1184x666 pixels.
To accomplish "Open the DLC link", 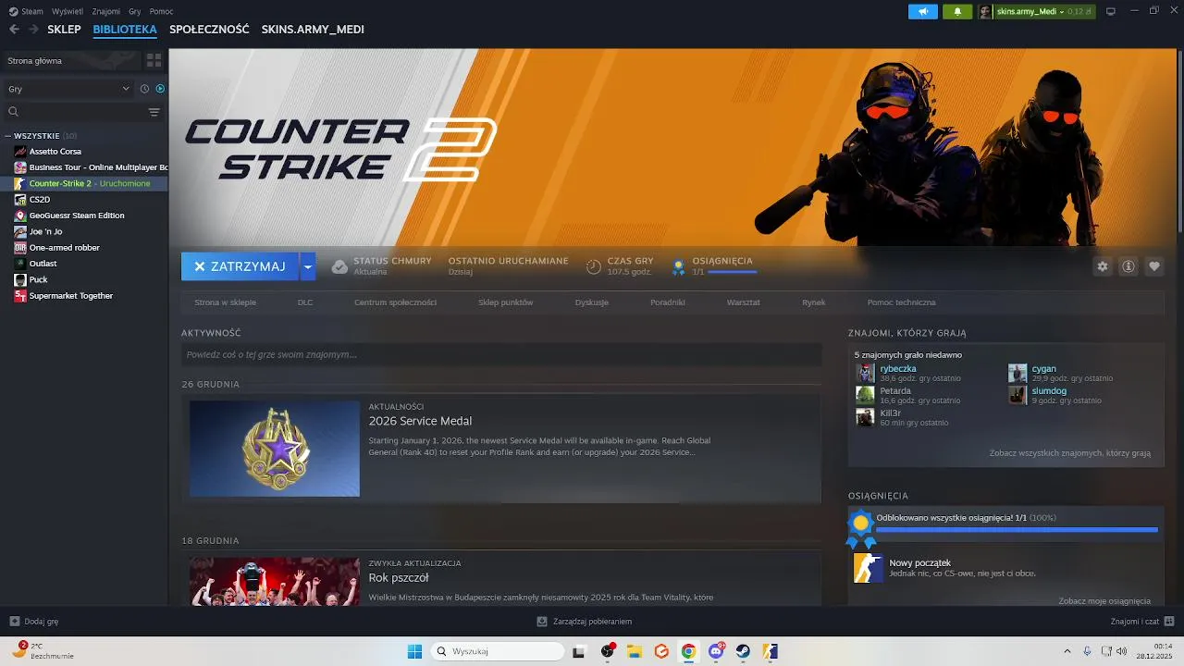I will [x=305, y=302].
